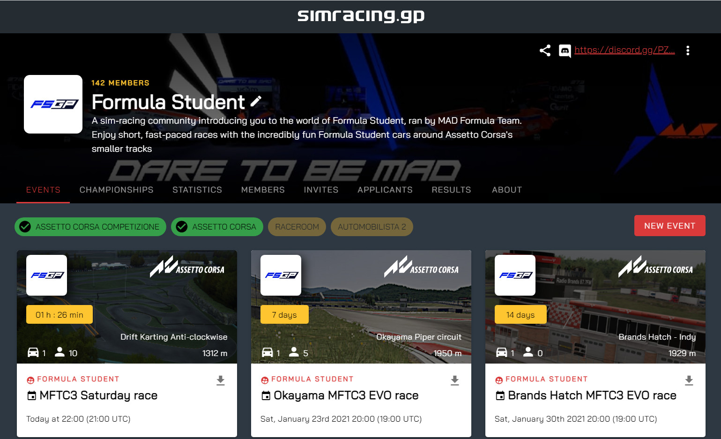Click Sat, January 30th 2021 date text
Viewport: 721px width, 439px height.
point(576,419)
